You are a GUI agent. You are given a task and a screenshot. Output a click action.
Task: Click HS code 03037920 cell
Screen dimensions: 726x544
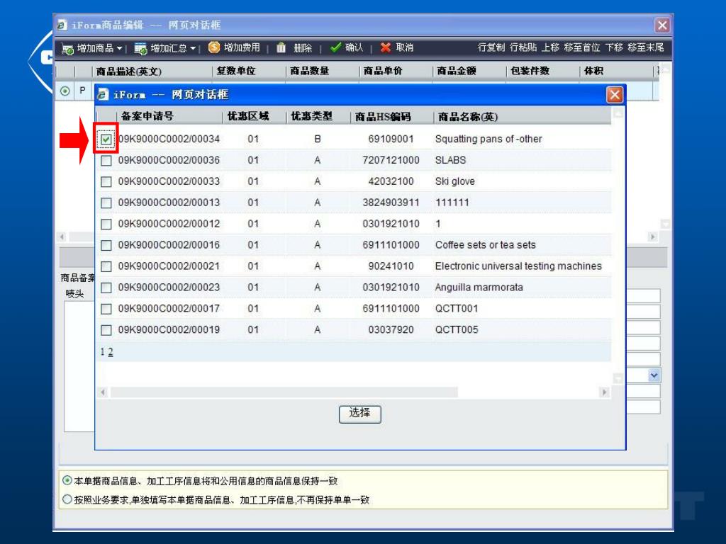[x=391, y=330]
